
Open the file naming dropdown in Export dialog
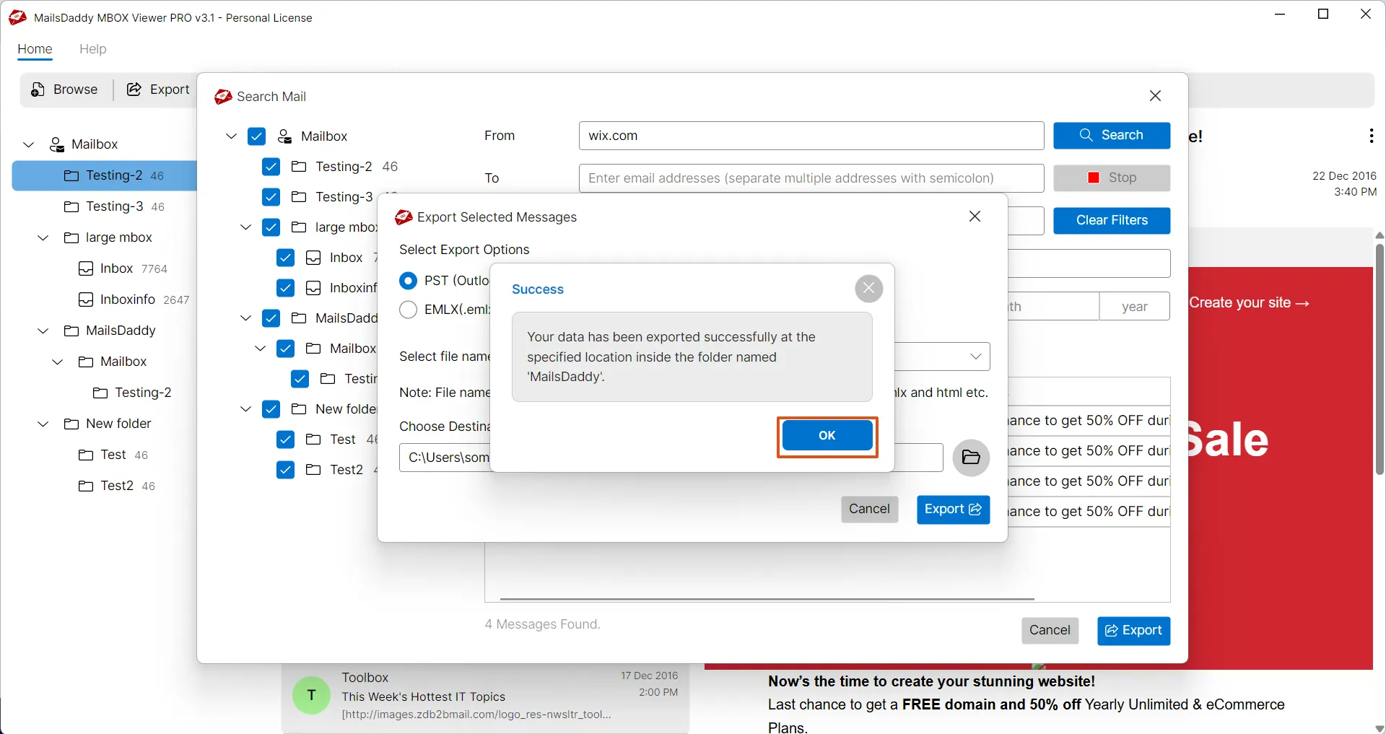click(x=975, y=357)
